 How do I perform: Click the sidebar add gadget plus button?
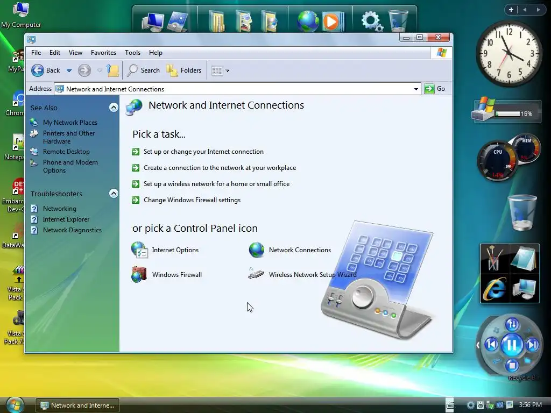point(511,10)
